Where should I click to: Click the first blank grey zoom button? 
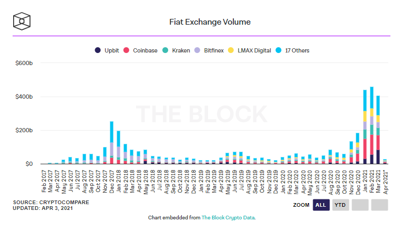(360, 205)
